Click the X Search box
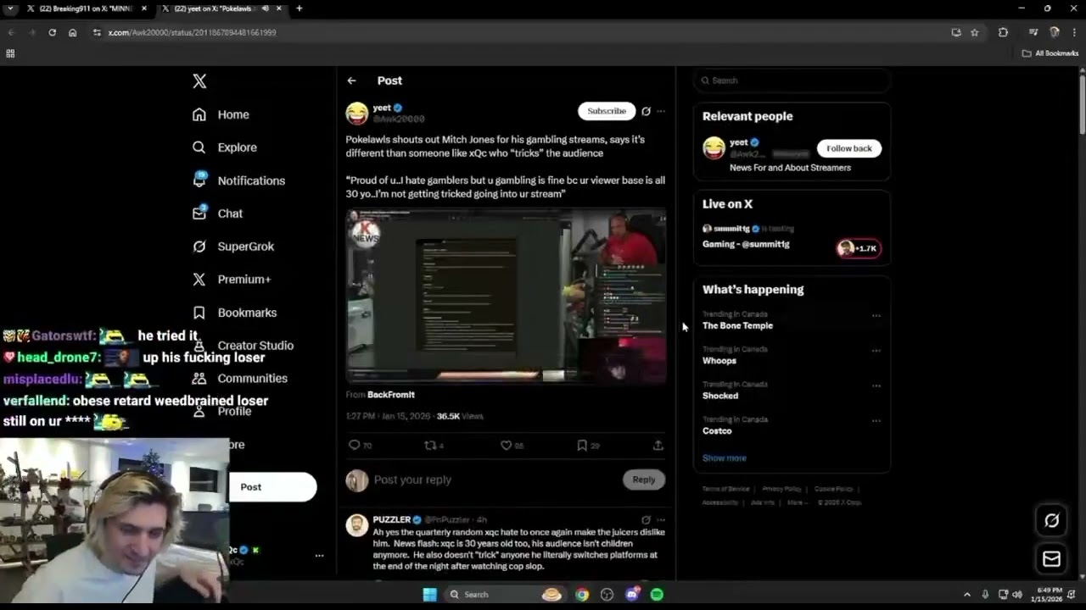This screenshot has height=610, width=1086. pyautogui.click(x=792, y=80)
